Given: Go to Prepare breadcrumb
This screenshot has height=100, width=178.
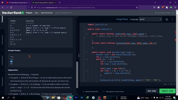Looking at the screenshot, I should 29,13.
